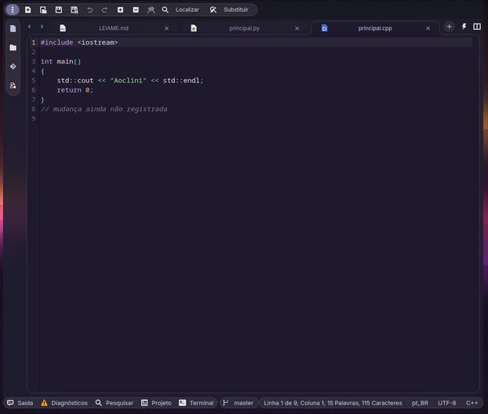Undo the last edit
488x414 pixels.
(x=89, y=9)
